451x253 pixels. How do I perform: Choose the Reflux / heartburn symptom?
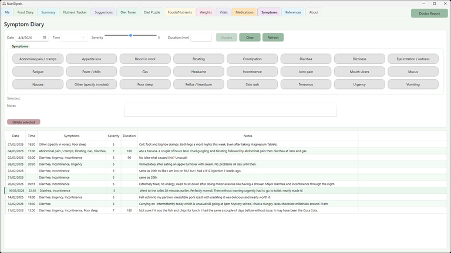point(198,84)
